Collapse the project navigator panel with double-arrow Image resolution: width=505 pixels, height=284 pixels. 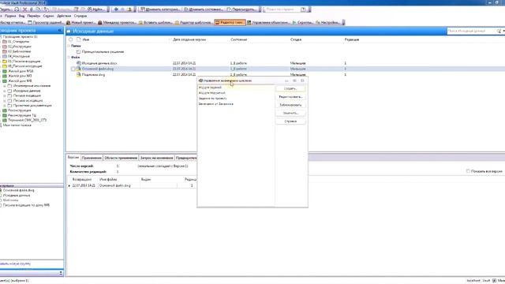[60, 30]
